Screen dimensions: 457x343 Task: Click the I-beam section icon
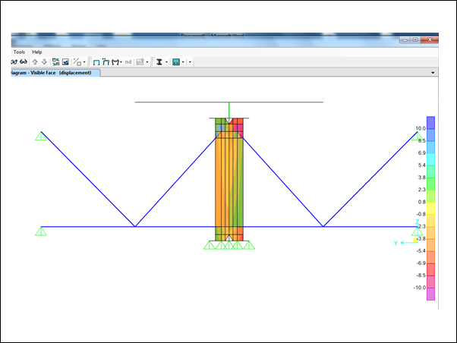click(159, 61)
